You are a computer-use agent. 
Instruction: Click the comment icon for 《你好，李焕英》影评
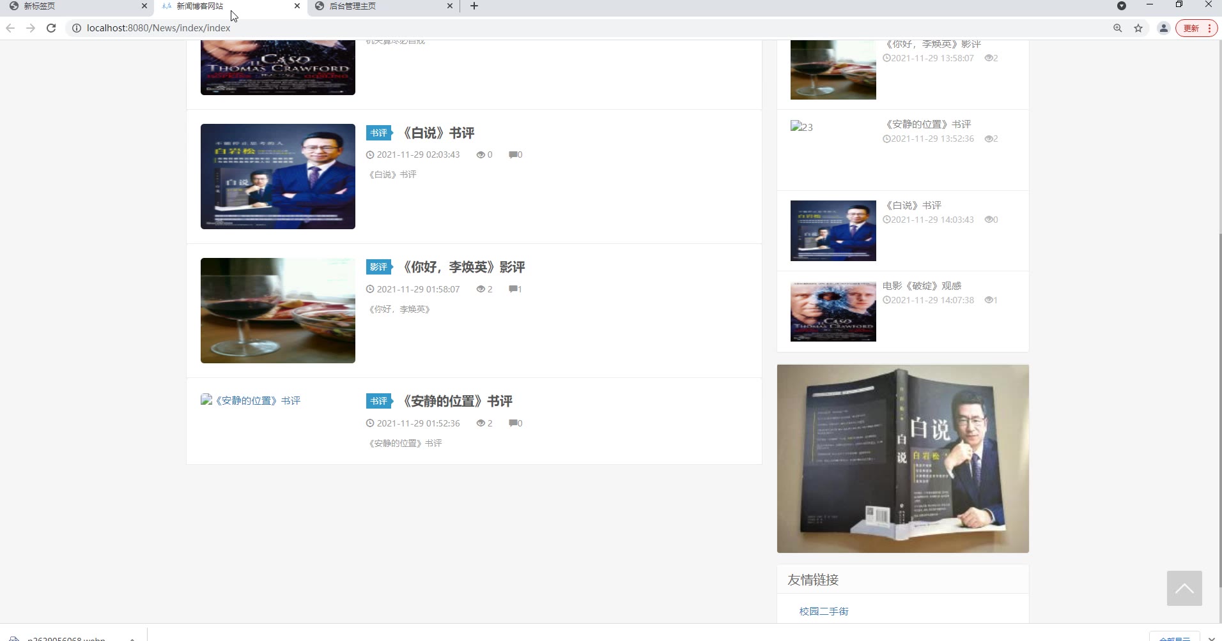513,289
